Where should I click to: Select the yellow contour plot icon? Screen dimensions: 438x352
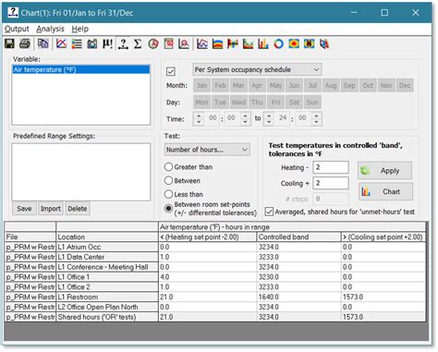(x=294, y=43)
